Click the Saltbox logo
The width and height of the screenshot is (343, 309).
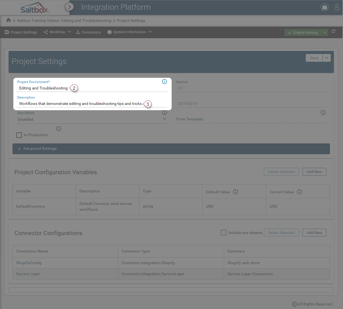pyautogui.click(x=34, y=8)
